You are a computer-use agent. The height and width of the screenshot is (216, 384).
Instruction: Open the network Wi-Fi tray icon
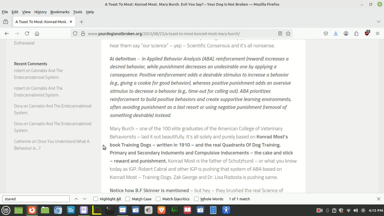pyautogui.click(x=348, y=210)
